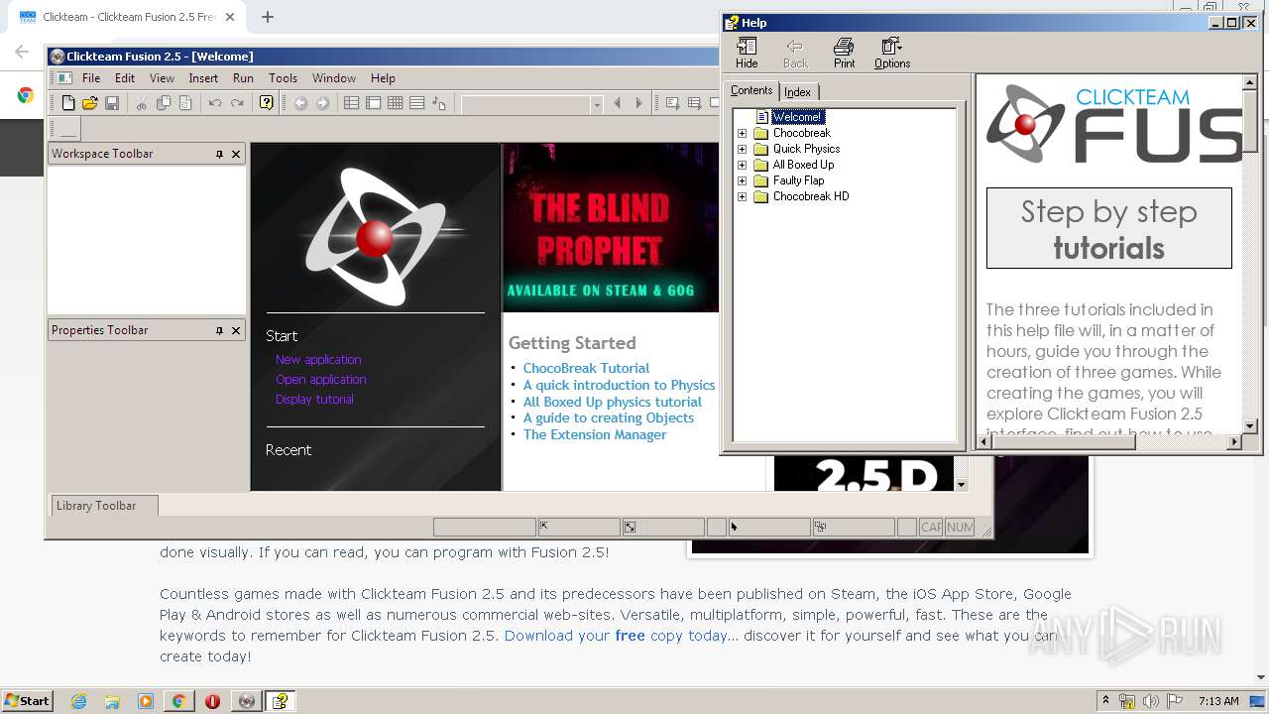Select the Chocobreak HD folder label
The width and height of the screenshot is (1269, 714).
coord(811,196)
